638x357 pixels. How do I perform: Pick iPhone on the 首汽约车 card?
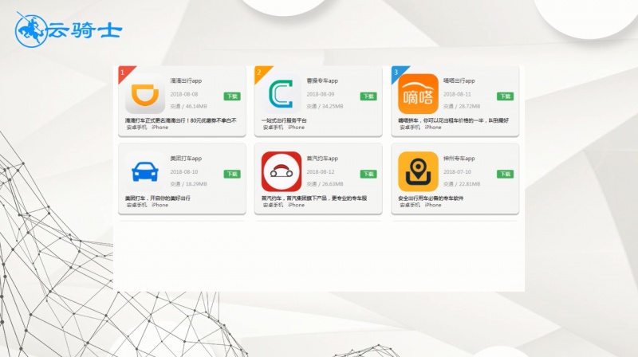(x=296, y=205)
